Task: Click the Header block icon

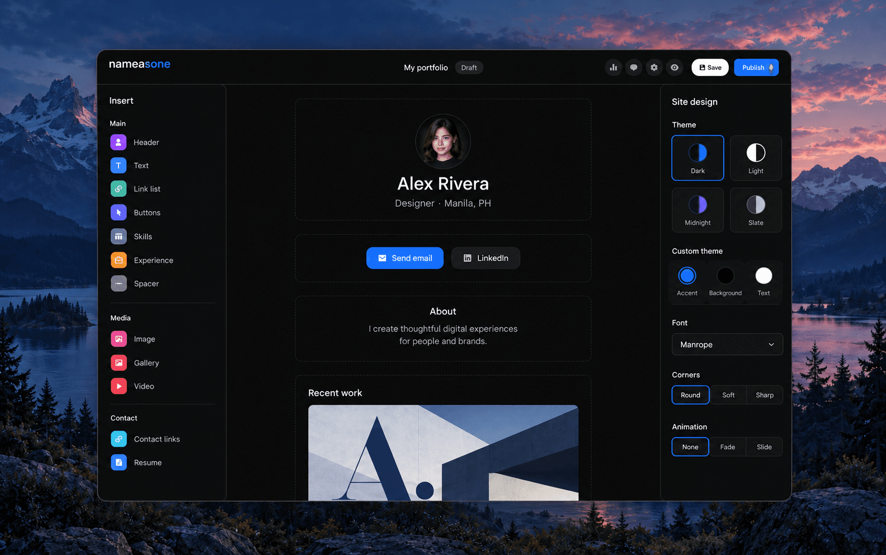Action: pyautogui.click(x=119, y=143)
